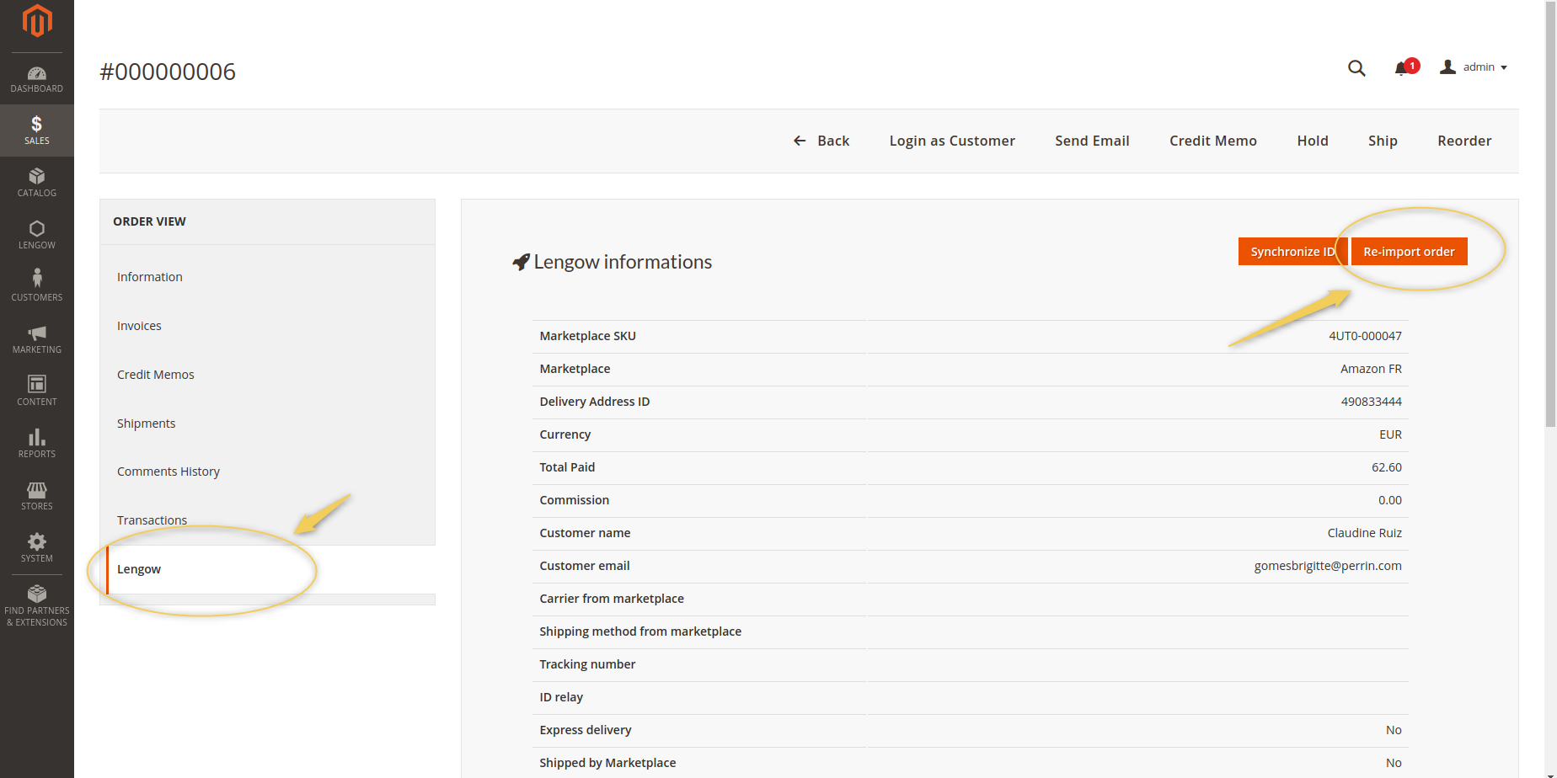Open the Dashboard from sidebar

(x=36, y=79)
